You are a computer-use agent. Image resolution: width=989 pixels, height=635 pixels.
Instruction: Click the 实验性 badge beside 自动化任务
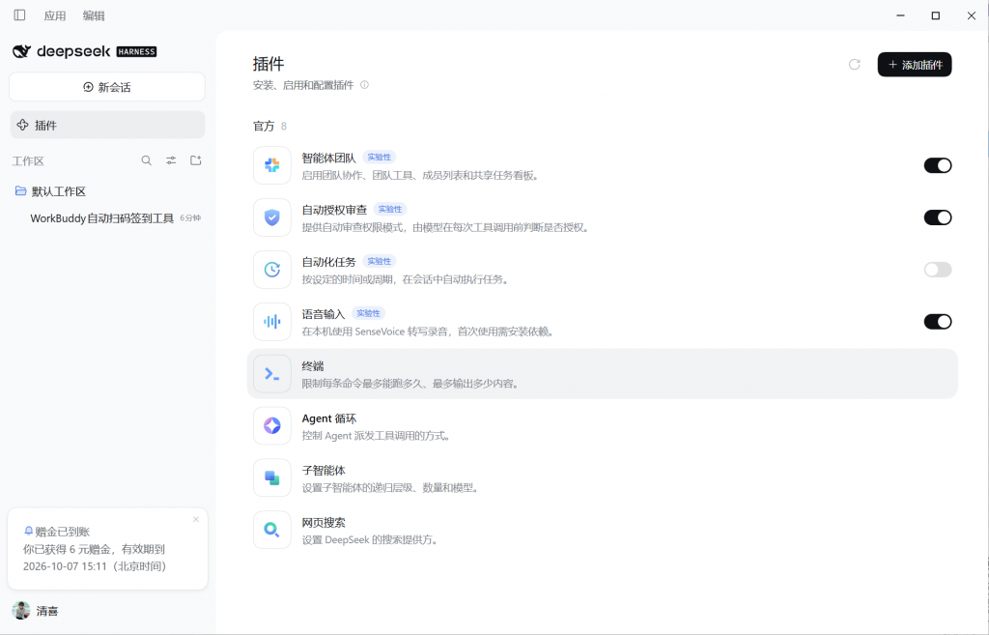tap(379, 261)
